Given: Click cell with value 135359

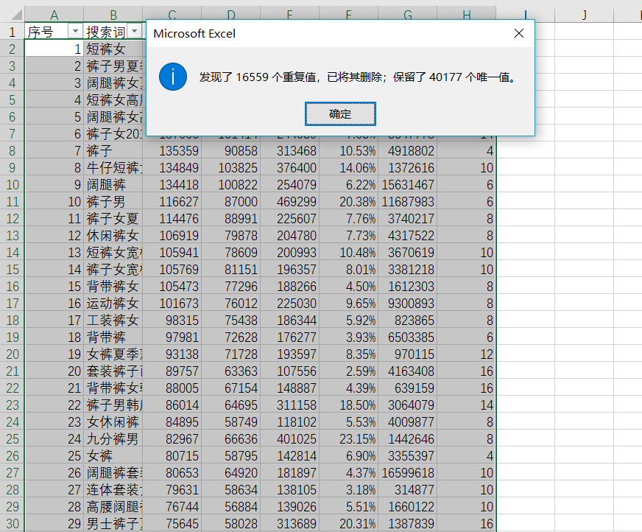Looking at the screenshot, I should 172,151.
